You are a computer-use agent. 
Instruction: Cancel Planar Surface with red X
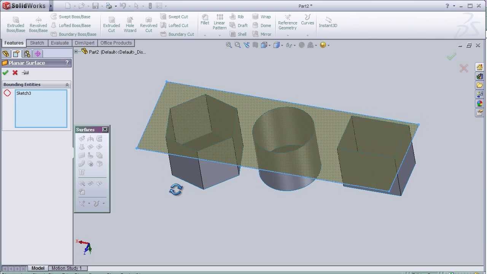(x=15, y=73)
